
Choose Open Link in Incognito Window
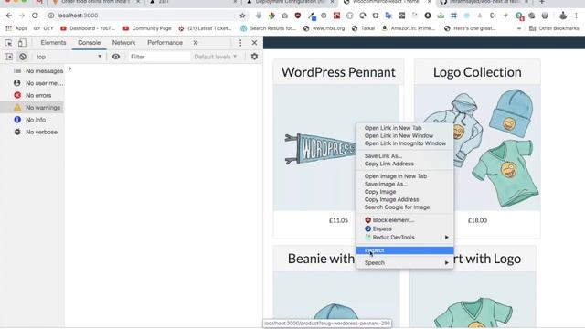(x=405, y=143)
